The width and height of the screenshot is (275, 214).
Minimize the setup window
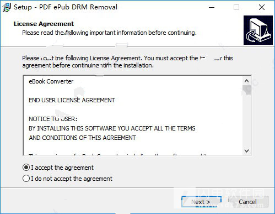coord(212,7)
